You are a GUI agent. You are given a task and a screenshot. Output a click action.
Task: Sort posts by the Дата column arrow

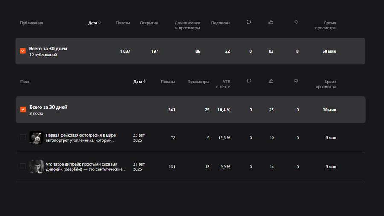pyautogui.click(x=144, y=82)
